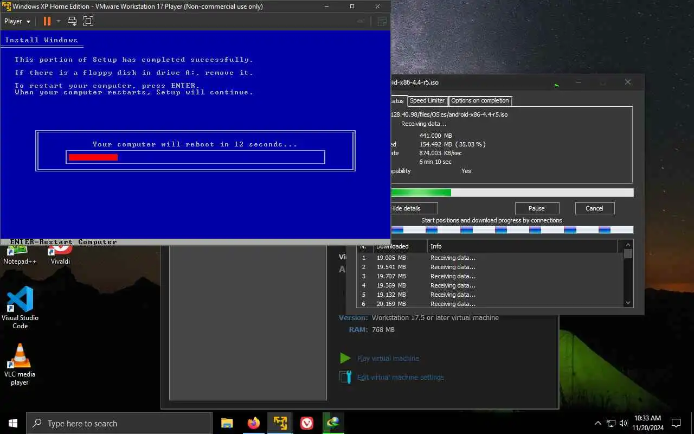Switch to VMware Player taskbar button
This screenshot has width=694, height=434.
tap(280, 423)
